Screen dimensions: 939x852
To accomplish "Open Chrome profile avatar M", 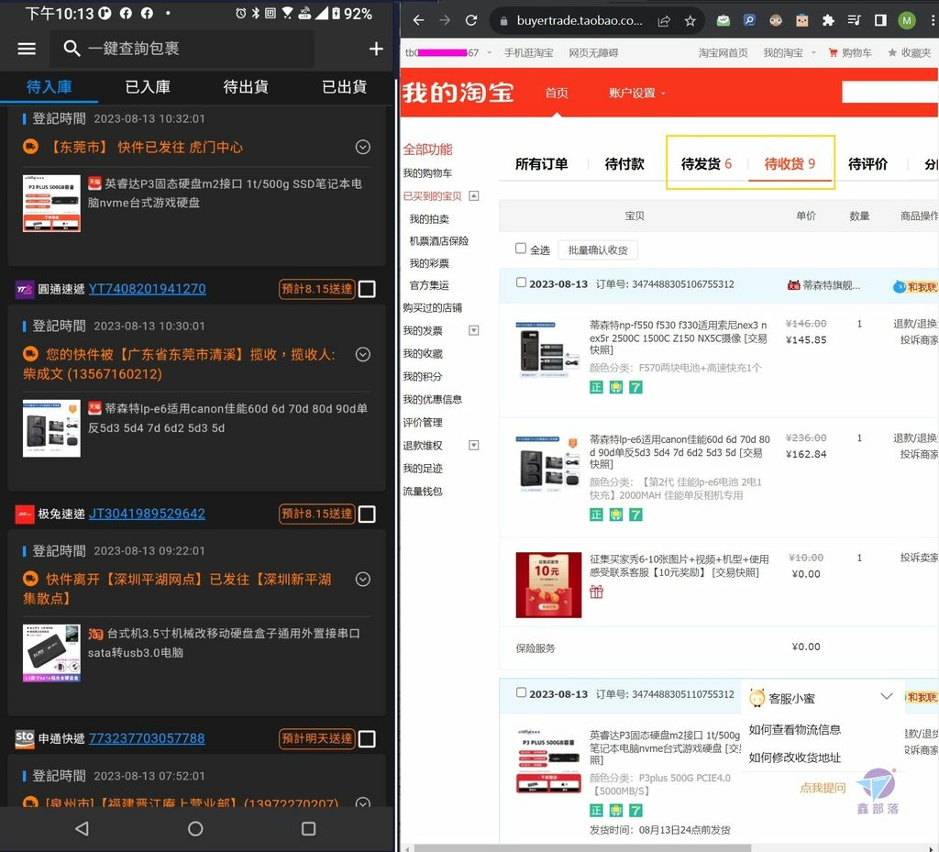I will (907, 20).
